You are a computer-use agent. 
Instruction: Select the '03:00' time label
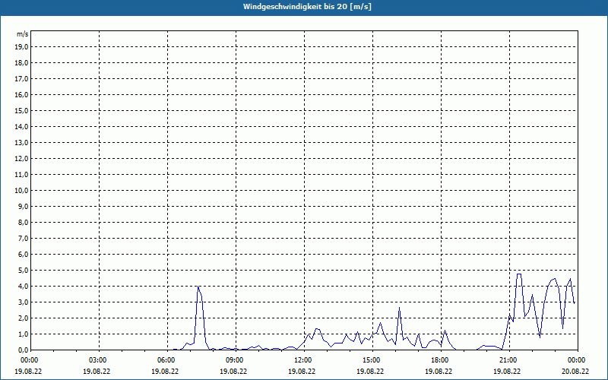[98, 360]
